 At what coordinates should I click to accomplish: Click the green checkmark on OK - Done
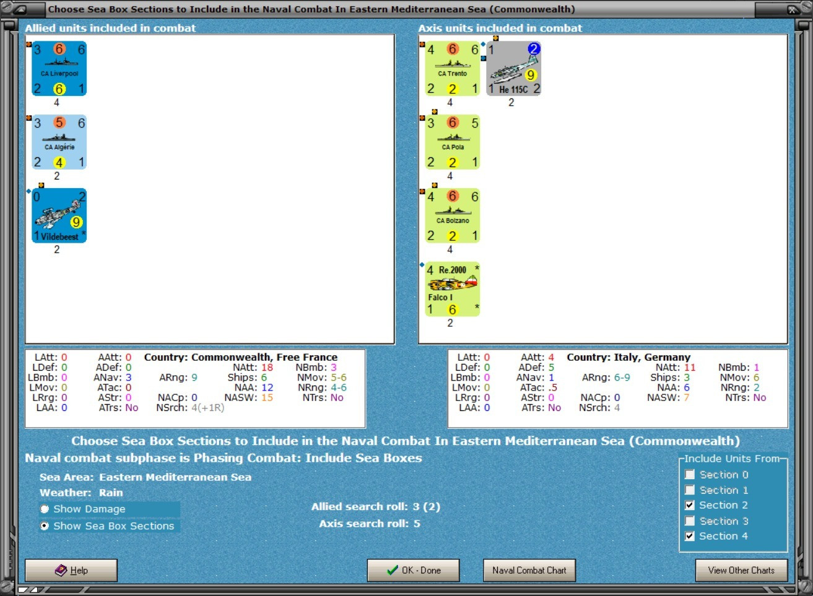392,570
